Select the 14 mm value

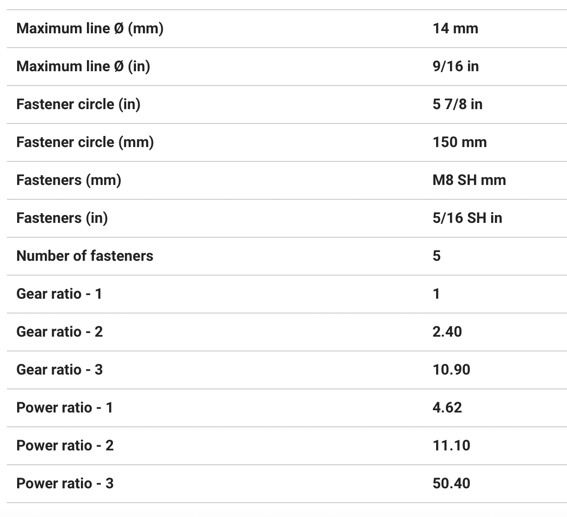click(x=455, y=29)
